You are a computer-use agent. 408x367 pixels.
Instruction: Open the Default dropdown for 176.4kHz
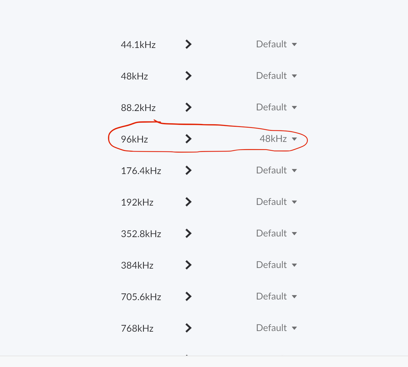point(276,170)
